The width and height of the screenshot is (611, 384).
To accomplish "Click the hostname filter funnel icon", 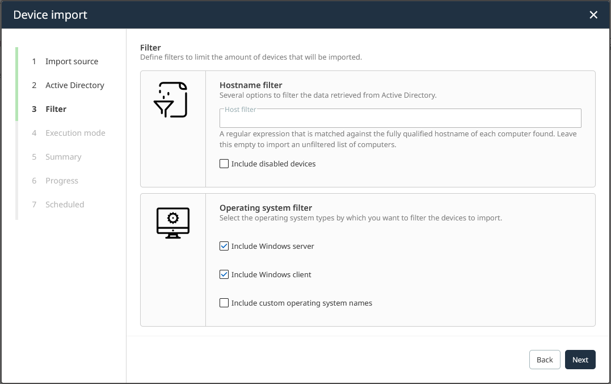I will (x=170, y=100).
